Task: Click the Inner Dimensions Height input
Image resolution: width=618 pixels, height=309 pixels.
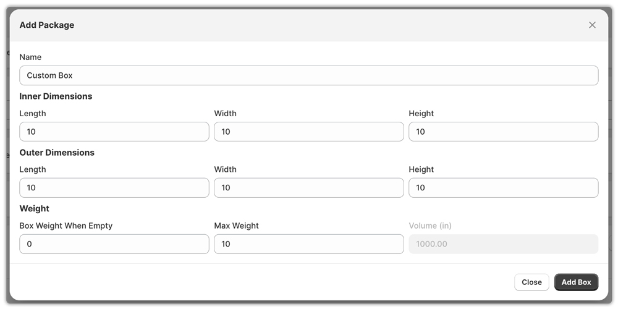Action: (503, 132)
